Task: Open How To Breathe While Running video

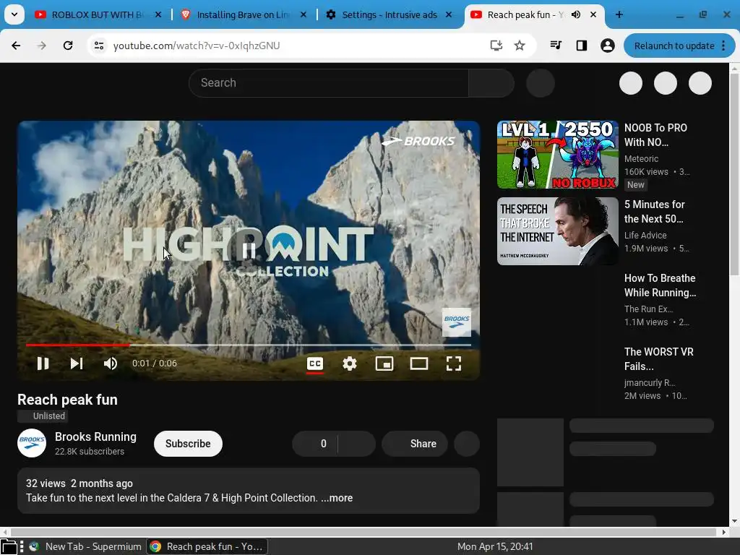Action: 660,285
